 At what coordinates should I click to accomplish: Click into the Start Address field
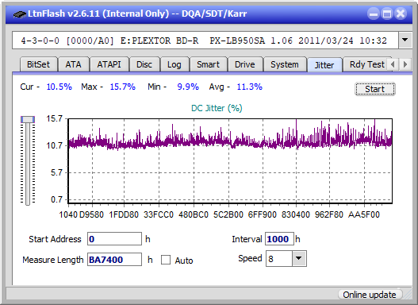(114, 239)
